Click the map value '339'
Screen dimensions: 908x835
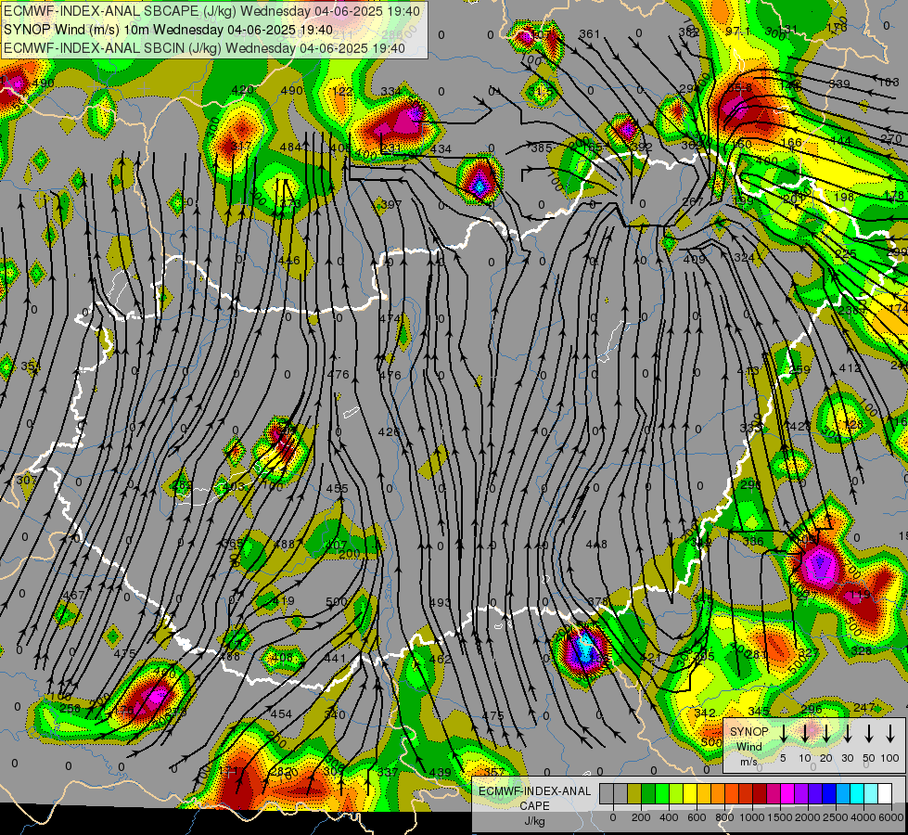click(x=839, y=84)
